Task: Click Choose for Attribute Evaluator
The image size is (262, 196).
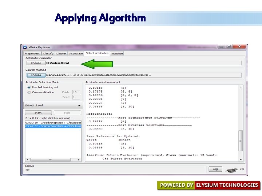Action: pos(36,63)
